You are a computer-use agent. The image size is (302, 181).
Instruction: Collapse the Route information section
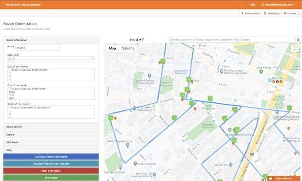tap(51, 40)
